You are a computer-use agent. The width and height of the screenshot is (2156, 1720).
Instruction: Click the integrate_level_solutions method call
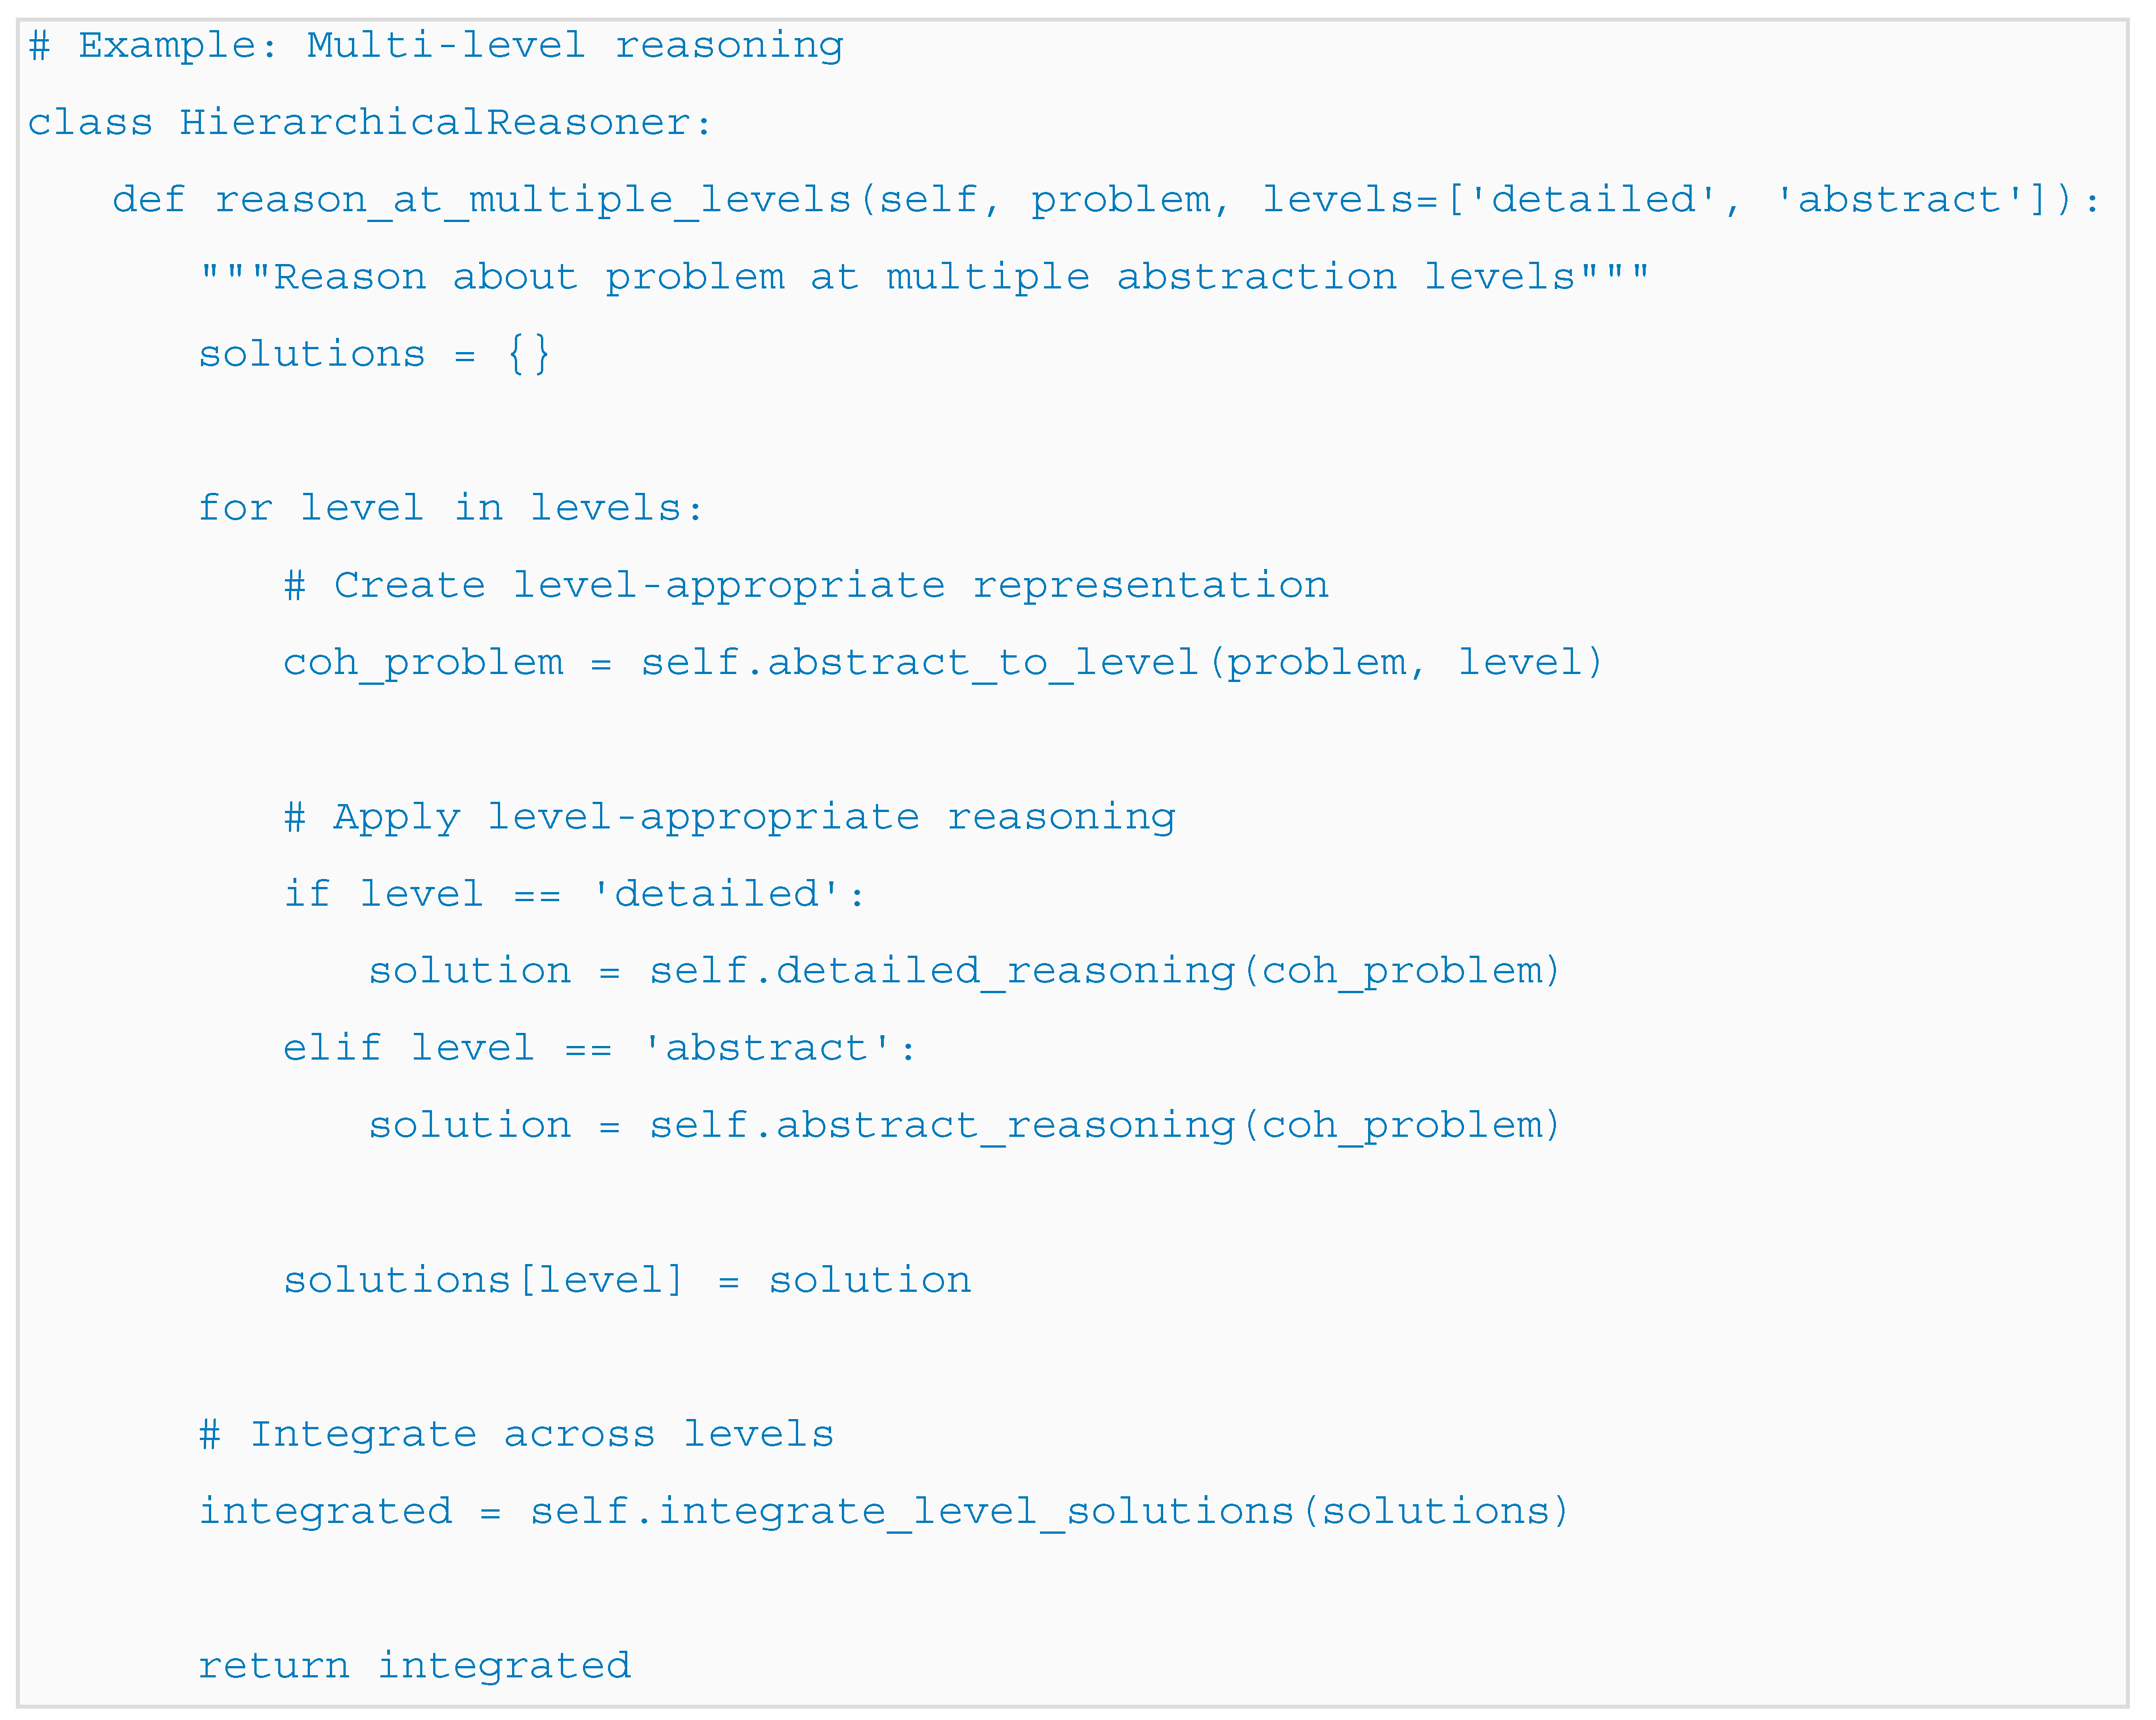point(975,1511)
